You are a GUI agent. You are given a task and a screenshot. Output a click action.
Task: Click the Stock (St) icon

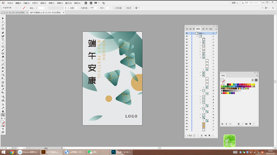(x=91, y=3)
